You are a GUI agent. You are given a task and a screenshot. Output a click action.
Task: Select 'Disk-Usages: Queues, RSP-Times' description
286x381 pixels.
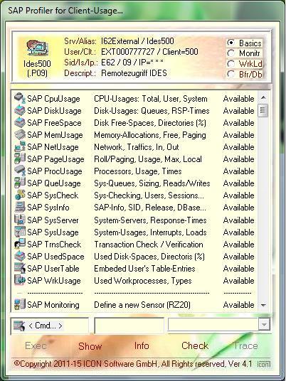pos(152,111)
